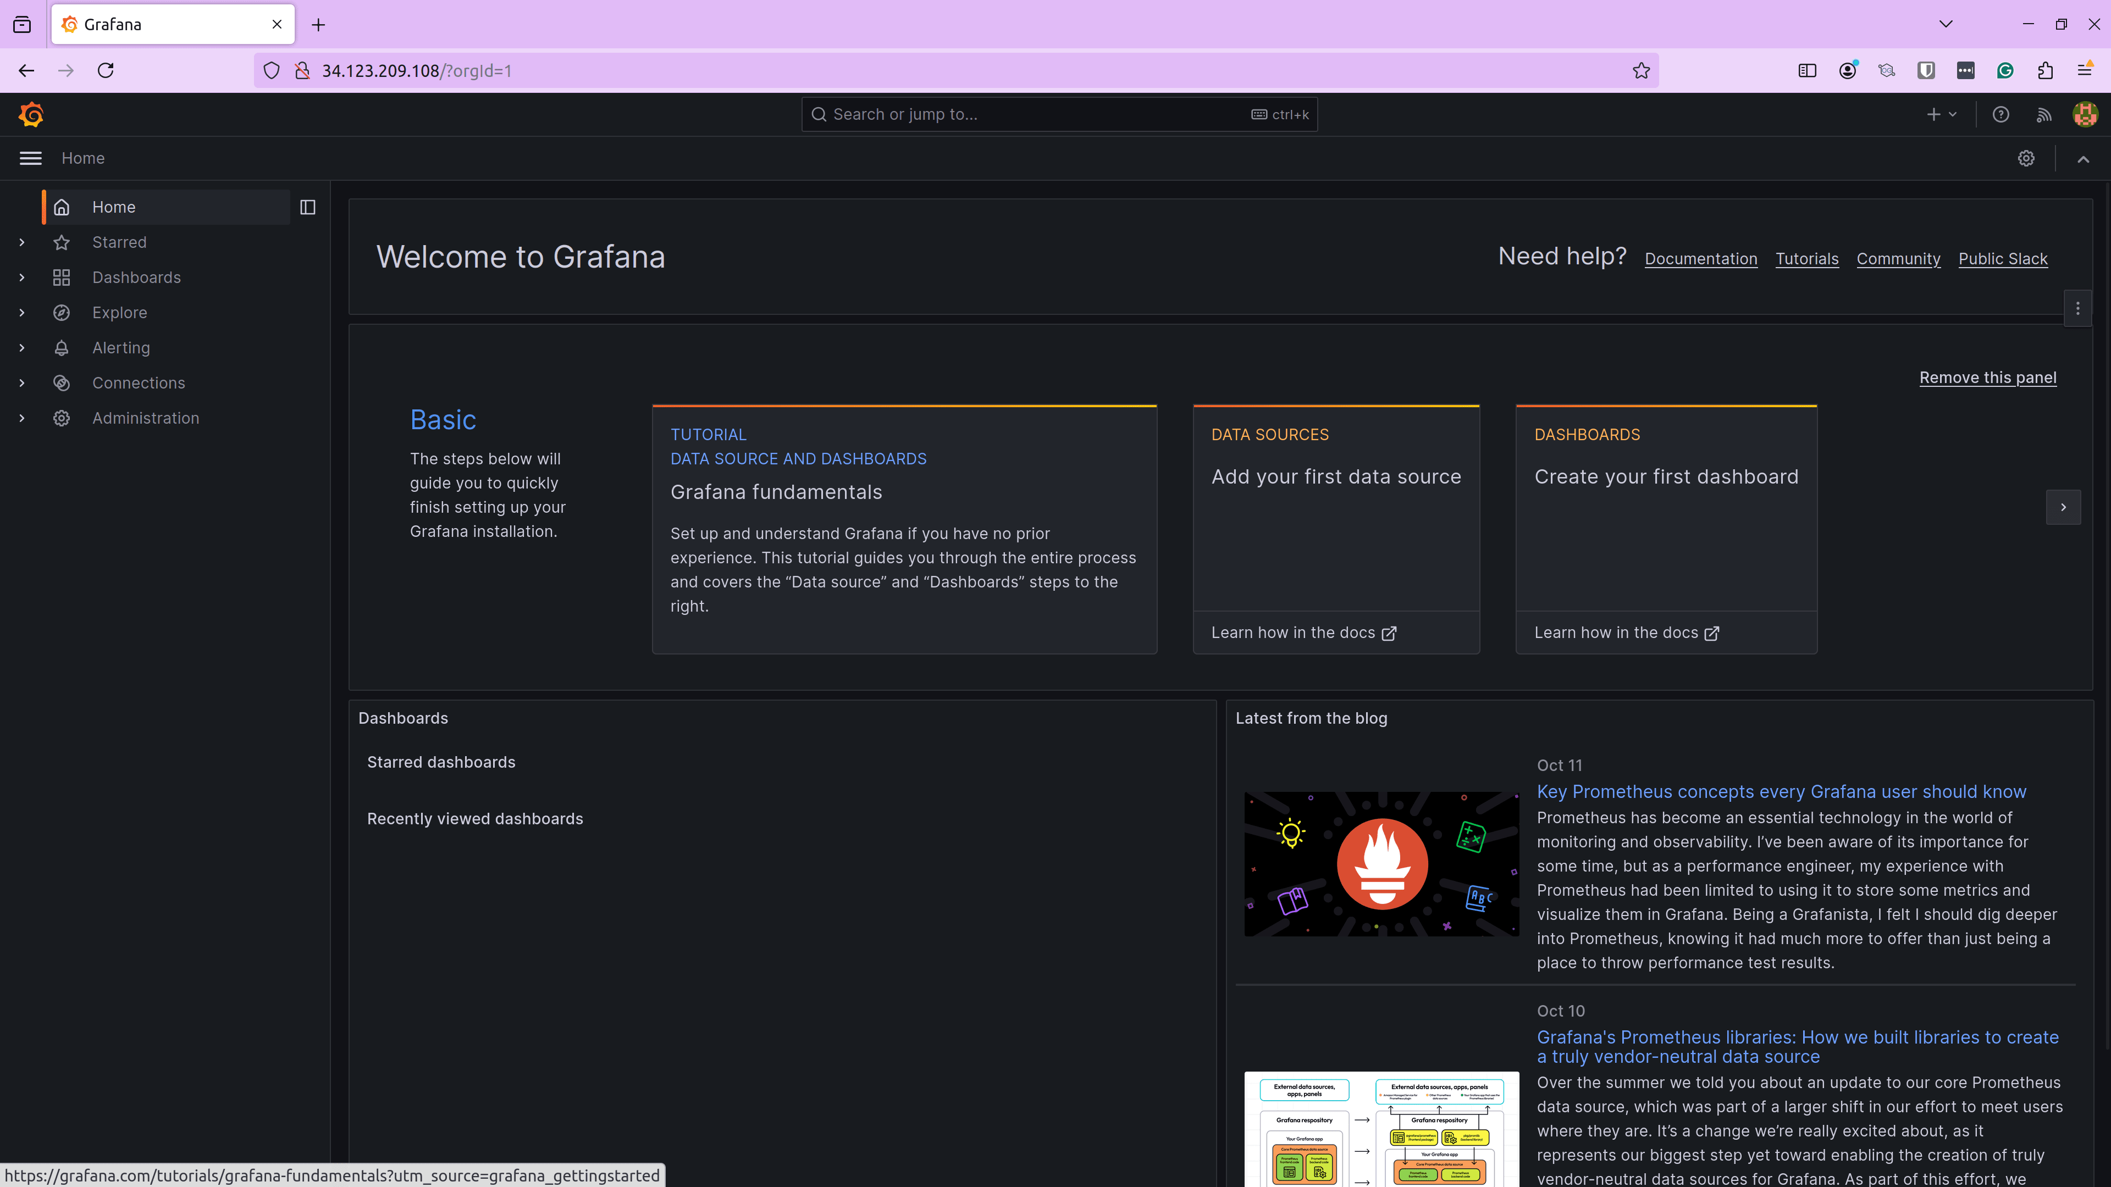Open Create your first dashboard card
This screenshot has height=1187, width=2111.
(x=1666, y=508)
